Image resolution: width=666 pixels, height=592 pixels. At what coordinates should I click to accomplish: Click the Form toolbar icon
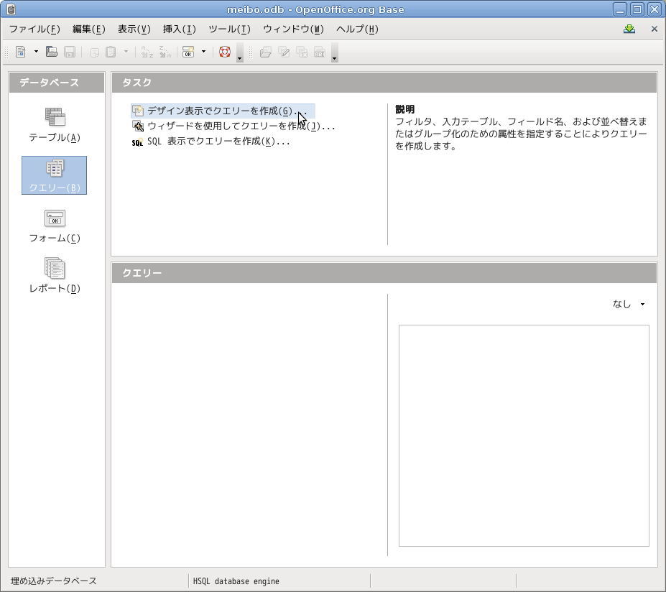[x=188, y=52]
